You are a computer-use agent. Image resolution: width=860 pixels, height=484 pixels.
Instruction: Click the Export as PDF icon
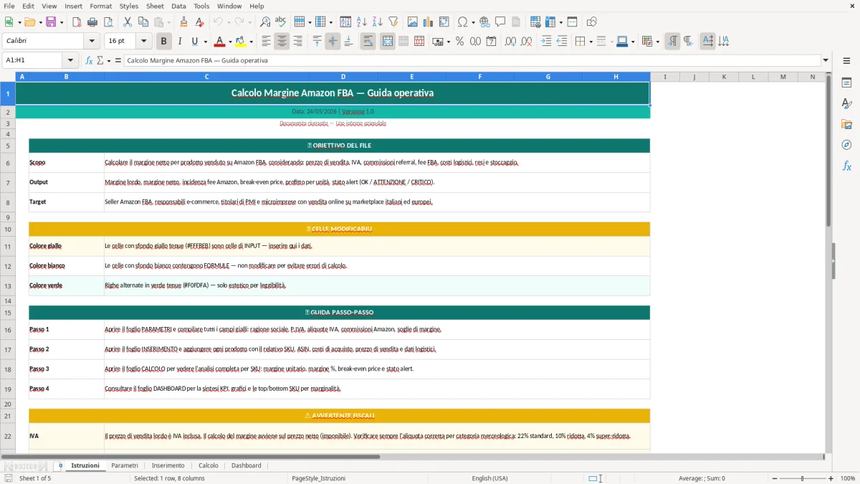coord(77,22)
